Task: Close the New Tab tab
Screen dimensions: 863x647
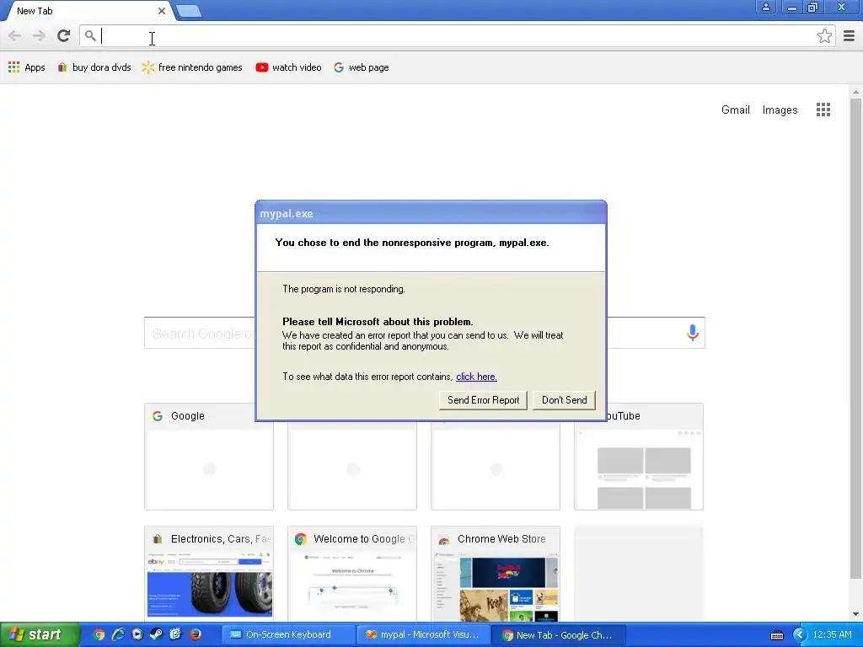Action: pyautogui.click(x=161, y=10)
